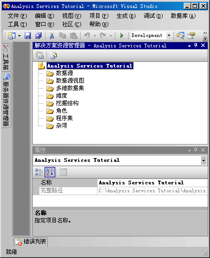Open the 编辑(E) menu
The height and width of the screenshot is (258, 210).
[45, 16]
